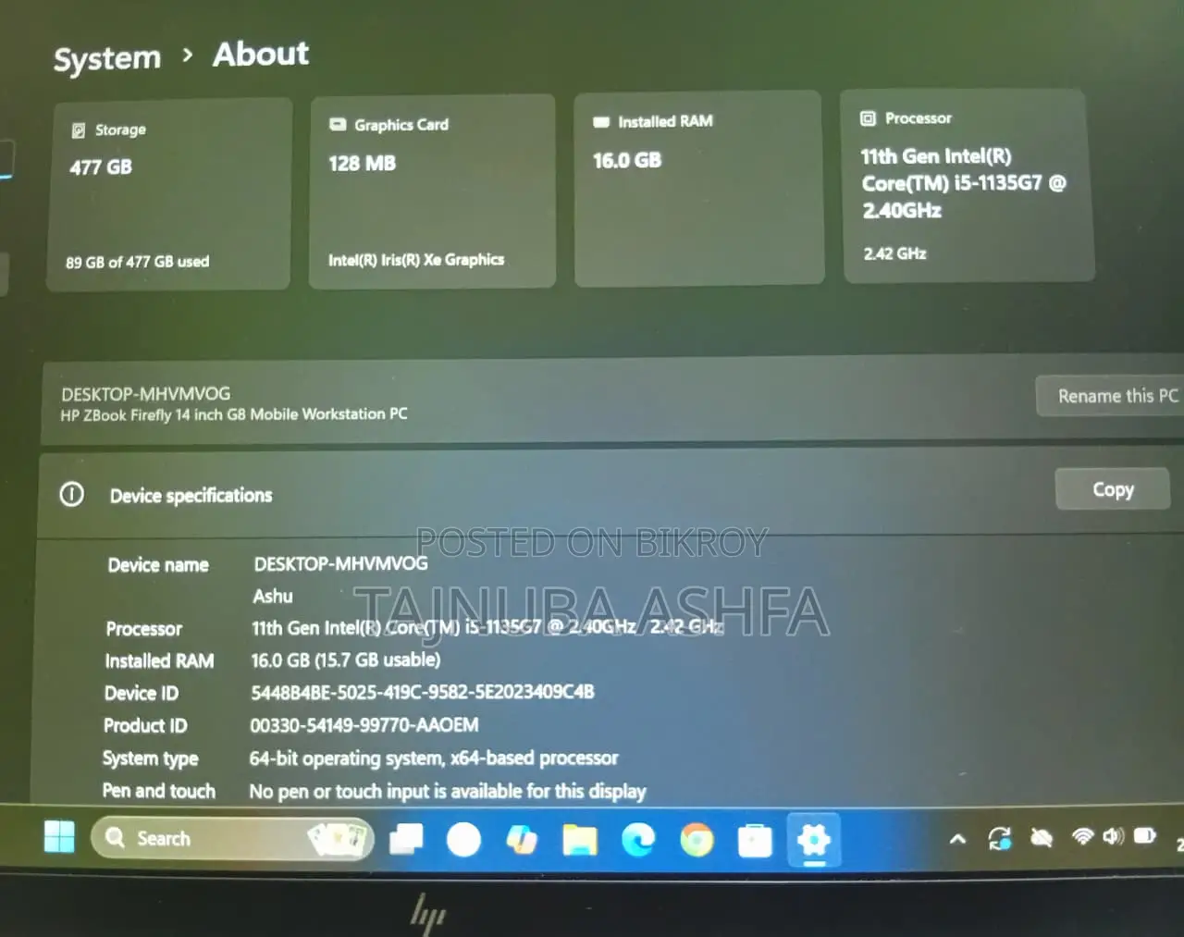Select the Device ID value
This screenshot has height=937, width=1184.
423,692
